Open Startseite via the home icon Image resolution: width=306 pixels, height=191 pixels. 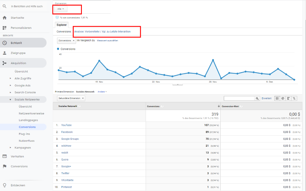(x=5, y=18)
